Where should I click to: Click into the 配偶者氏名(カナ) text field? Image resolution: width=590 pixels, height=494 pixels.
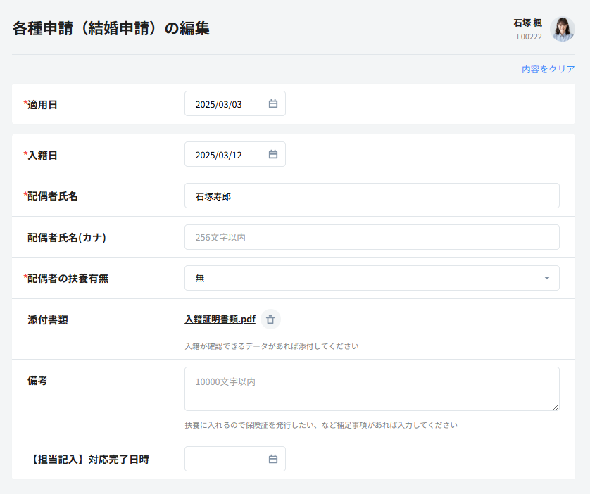(x=372, y=238)
